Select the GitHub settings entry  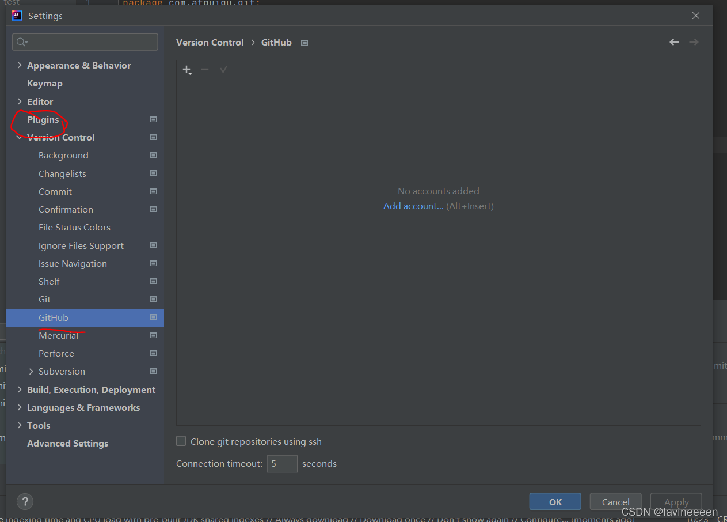point(85,317)
